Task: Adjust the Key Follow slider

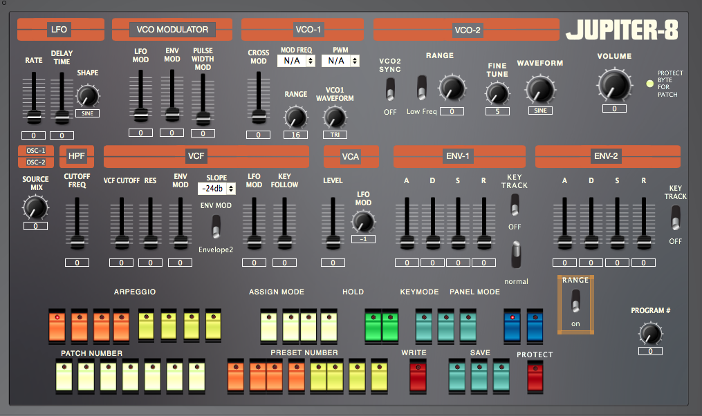Action: pos(284,242)
